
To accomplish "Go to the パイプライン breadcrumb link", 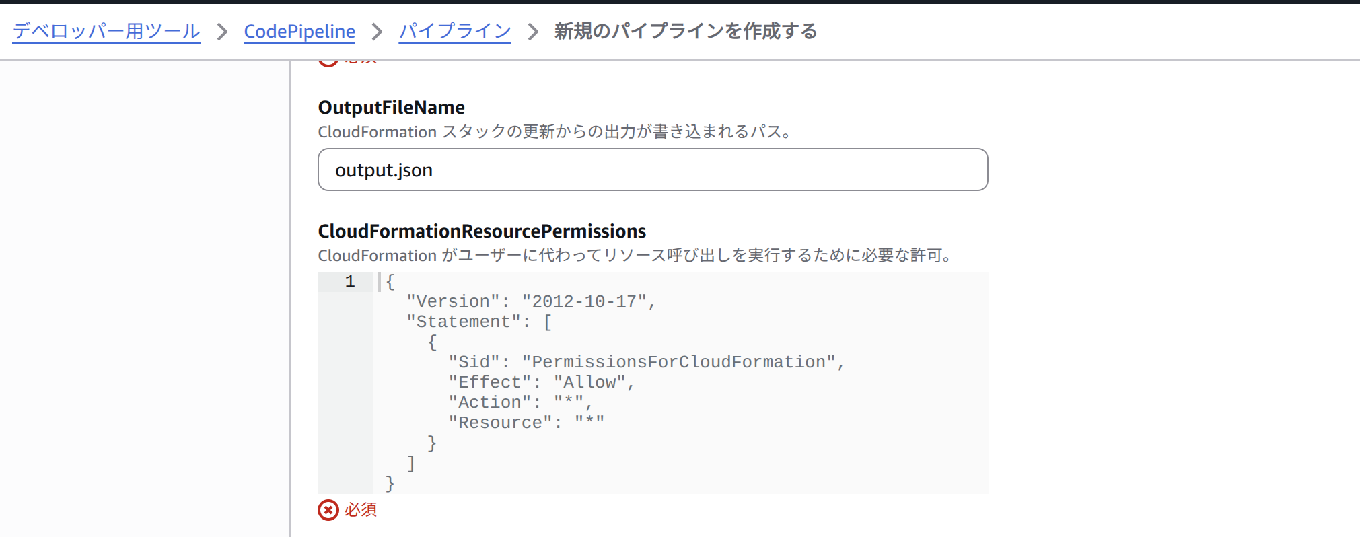I will point(455,31).
